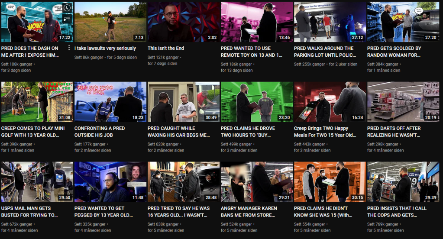
Task: Open the 11:48 streamer headset thumbnail
Action: coord(110,182)
